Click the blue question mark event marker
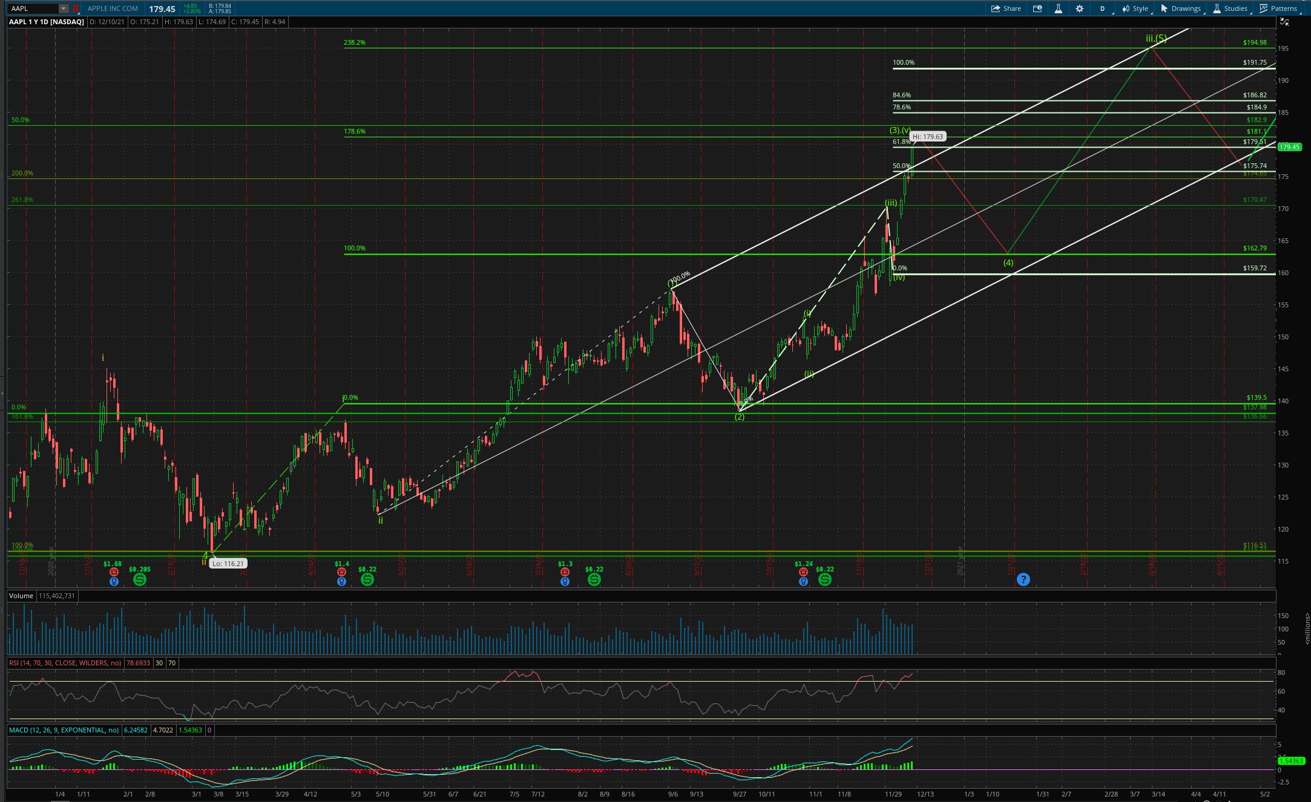 pos(1023,579)
